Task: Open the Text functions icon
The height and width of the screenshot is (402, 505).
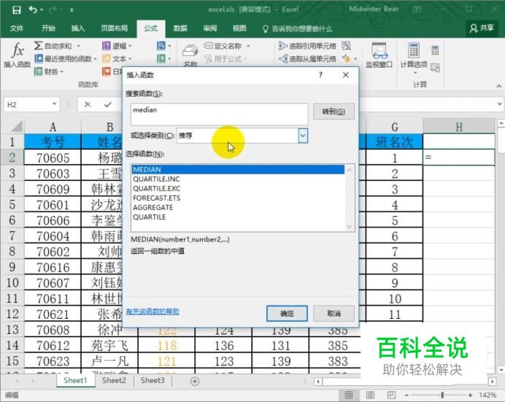Action: (107, 58)
